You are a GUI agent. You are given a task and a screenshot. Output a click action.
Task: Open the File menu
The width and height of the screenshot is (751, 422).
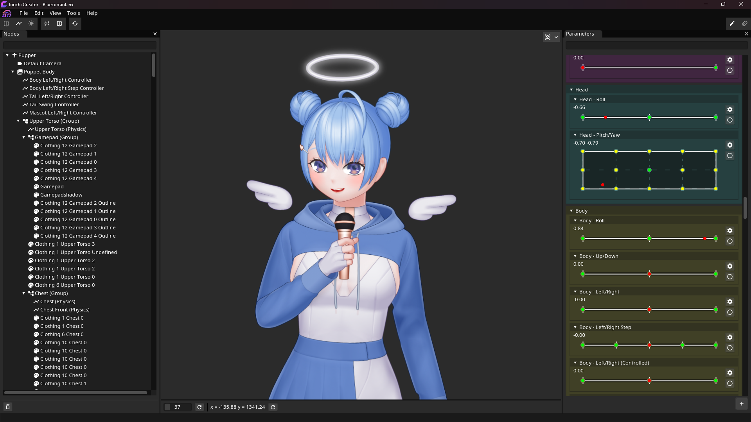(x=24, y=13)
